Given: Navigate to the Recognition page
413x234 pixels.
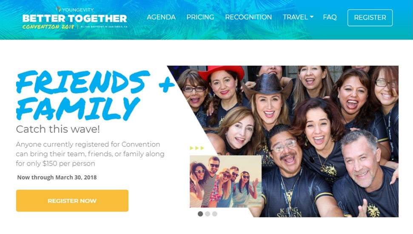Looking at the screenshot, I should pos(248,17).
